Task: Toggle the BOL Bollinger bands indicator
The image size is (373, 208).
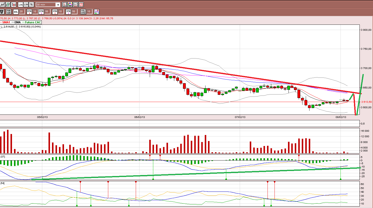Action: pyautogui.click(x=16, y=11)
